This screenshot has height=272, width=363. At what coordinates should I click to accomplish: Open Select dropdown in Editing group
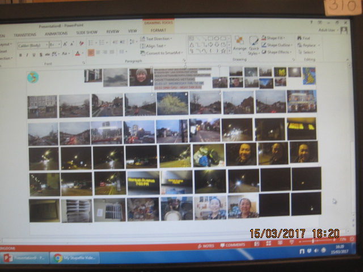pos(307,52)
